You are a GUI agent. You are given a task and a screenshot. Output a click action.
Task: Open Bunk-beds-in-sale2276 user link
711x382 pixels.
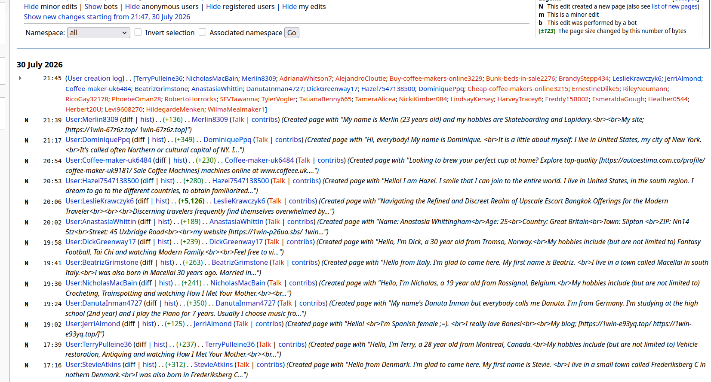pos(520,78)
